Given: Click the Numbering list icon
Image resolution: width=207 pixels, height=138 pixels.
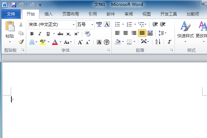Looking at the screenshot, I should pos(129,24).
